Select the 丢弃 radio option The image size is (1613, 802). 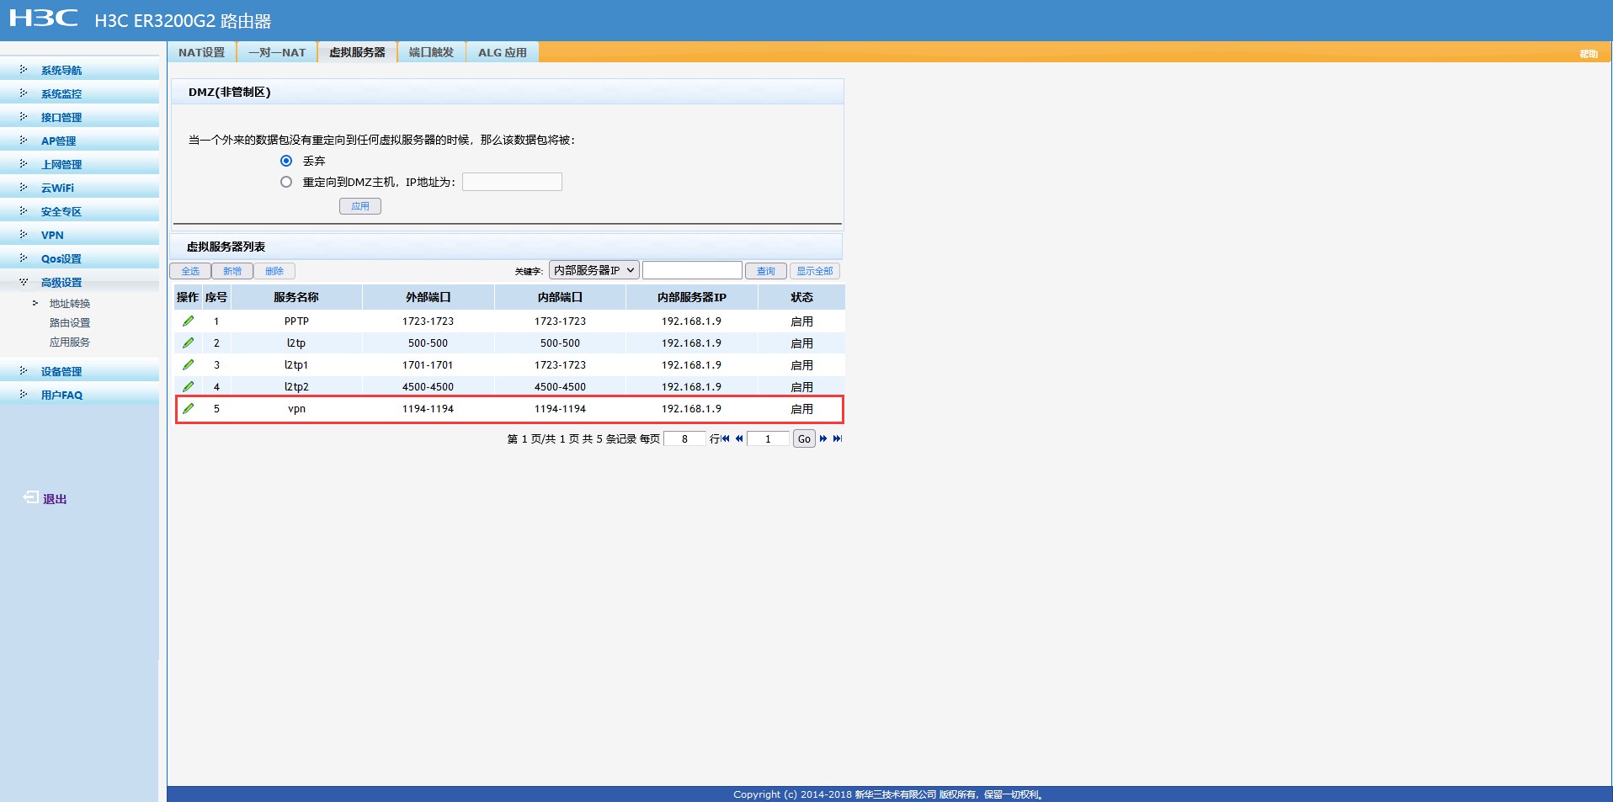point(286,161)
